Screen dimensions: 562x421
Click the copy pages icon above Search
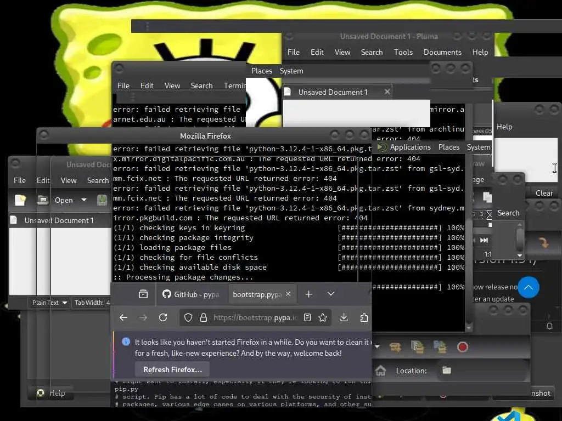(x=487, y=197)
